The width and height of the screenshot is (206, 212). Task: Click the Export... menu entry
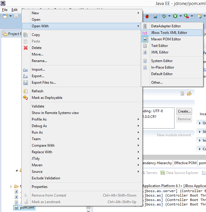click(x=82, y=76)
